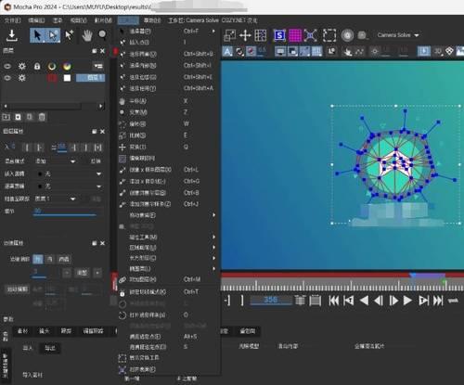Viewport: 464px width, 385px height.
Task: Open the Camera Solve workspace dropdown
Action: point(398,35)
